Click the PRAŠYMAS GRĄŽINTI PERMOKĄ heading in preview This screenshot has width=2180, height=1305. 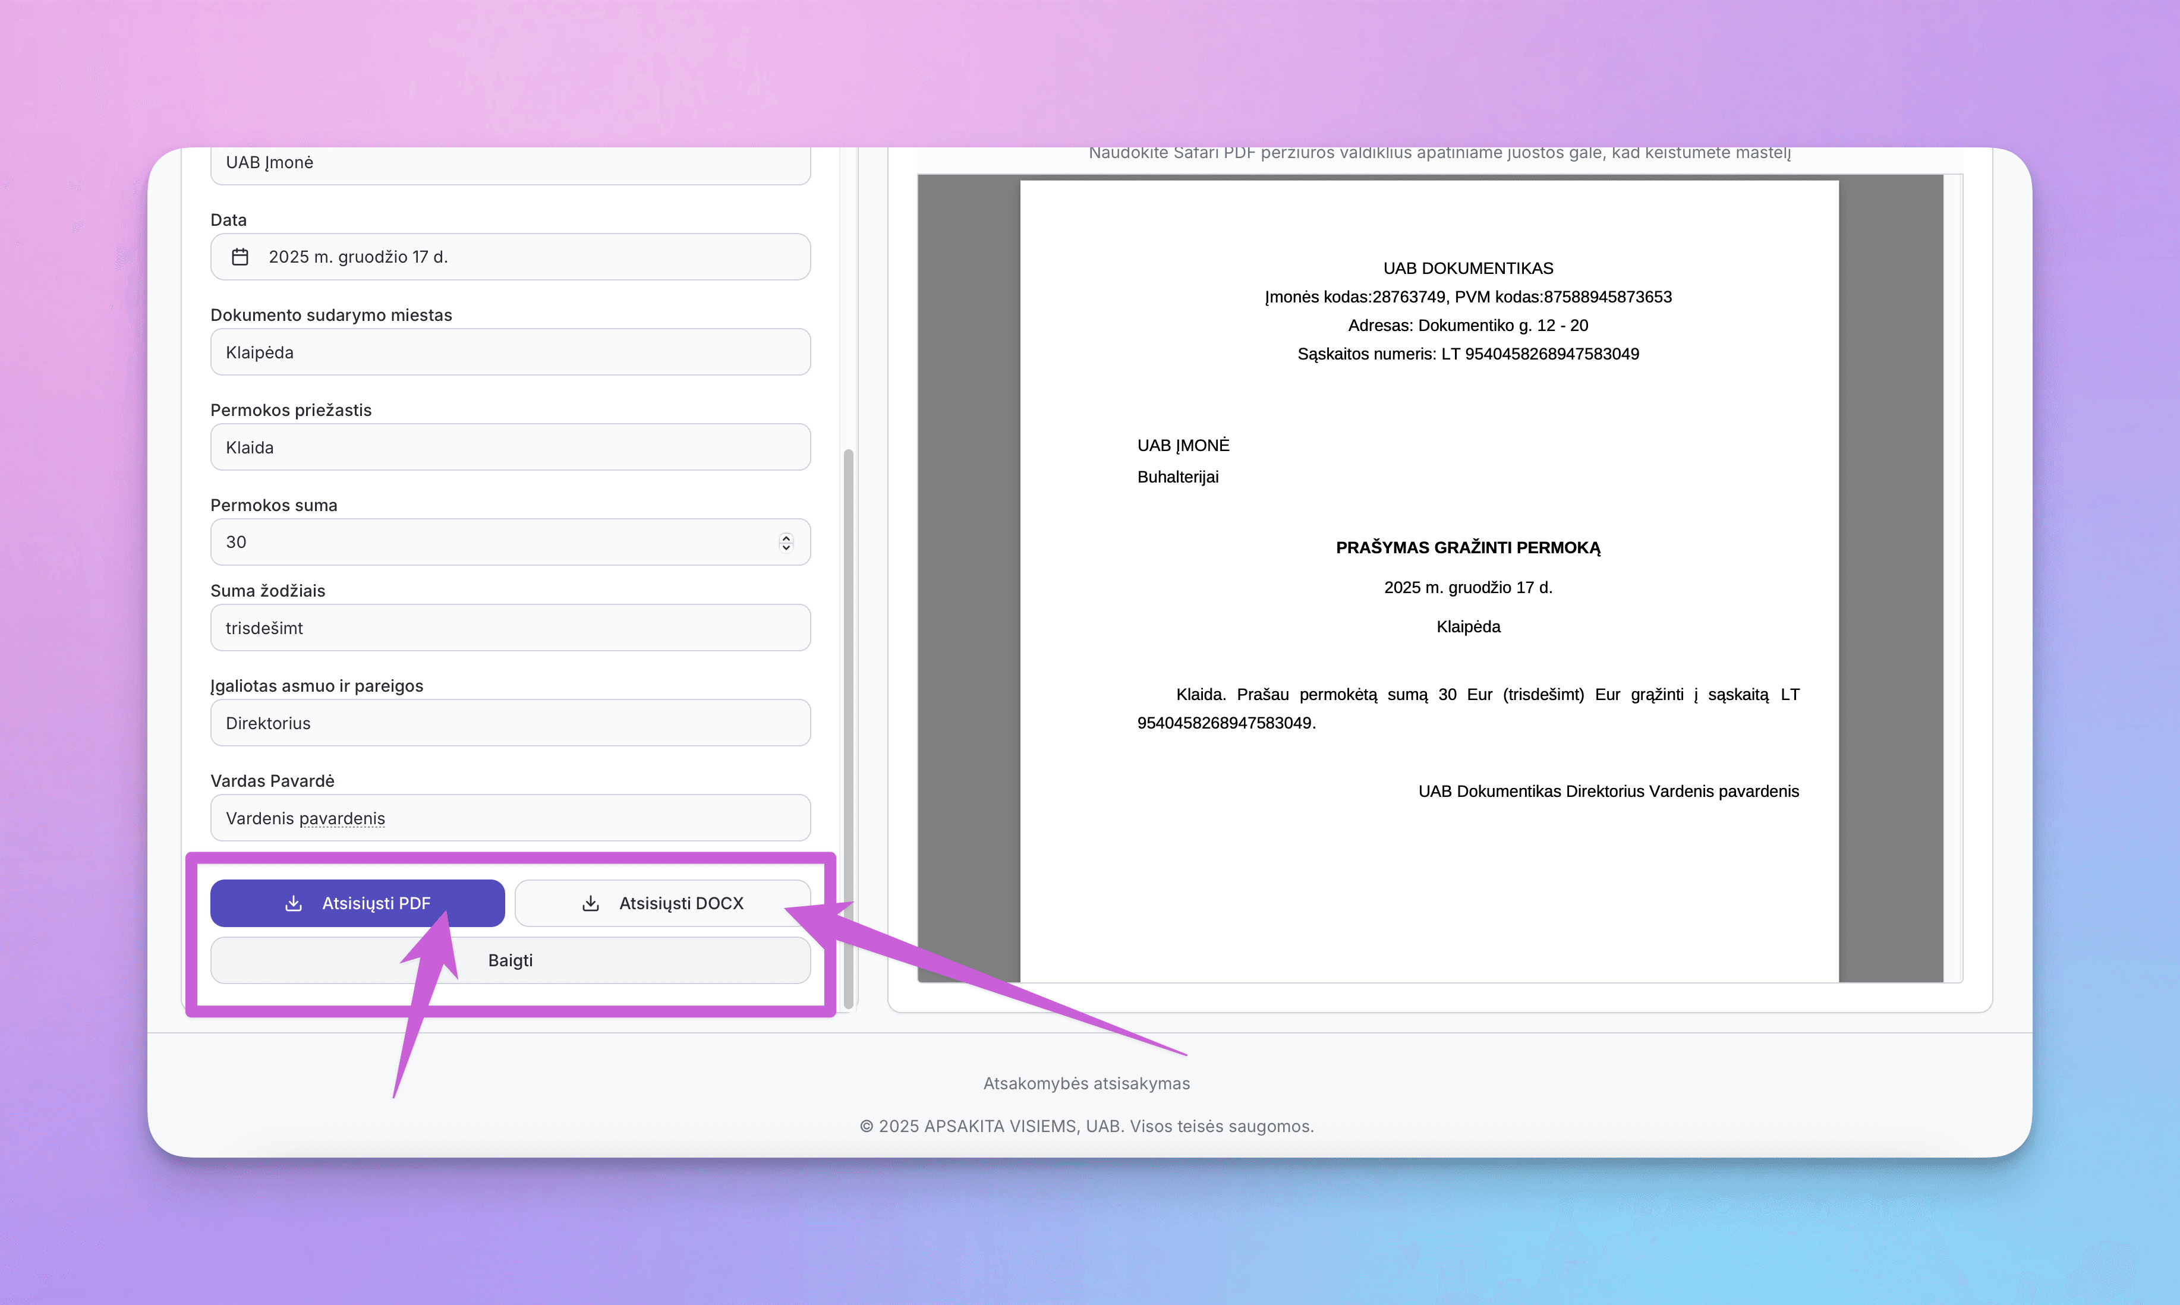1468,548
